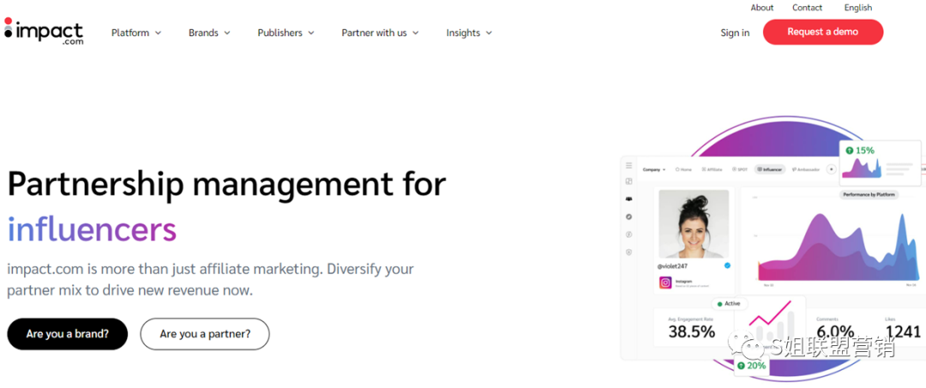This screenshot has height=388, width=926.
Task: Click the shield icon in dashboard sidebar
Action: (628, 252)
